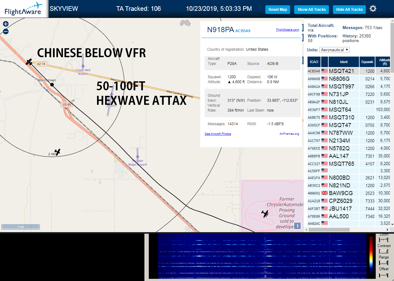
Task: Select the N5782Q aircraft row
Action: tap(349, 148)
